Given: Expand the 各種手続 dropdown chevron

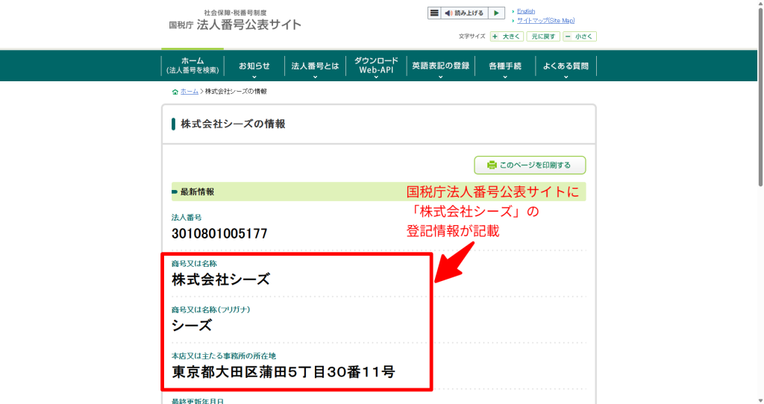Looking at the screenshot, I should tap(505, 77).
